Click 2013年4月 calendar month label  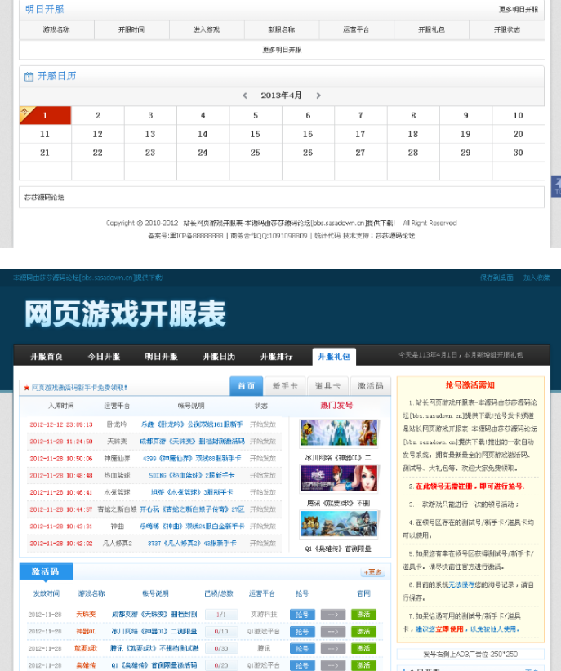click(282, 96)
